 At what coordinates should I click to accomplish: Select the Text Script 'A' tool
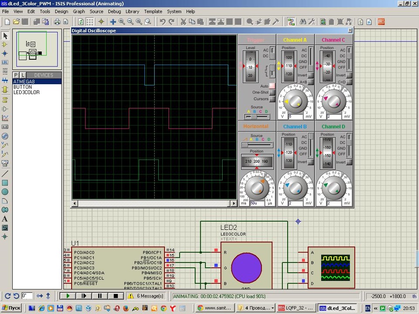pos(5,219)
